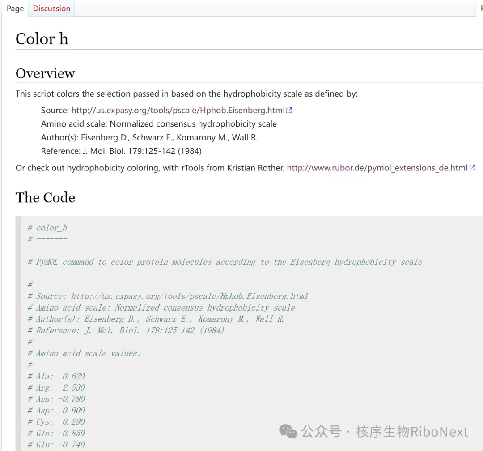Click external-link icon after the expasy URL
The width and height of the screenshot is (483, 451).
(x=289, y=110)
